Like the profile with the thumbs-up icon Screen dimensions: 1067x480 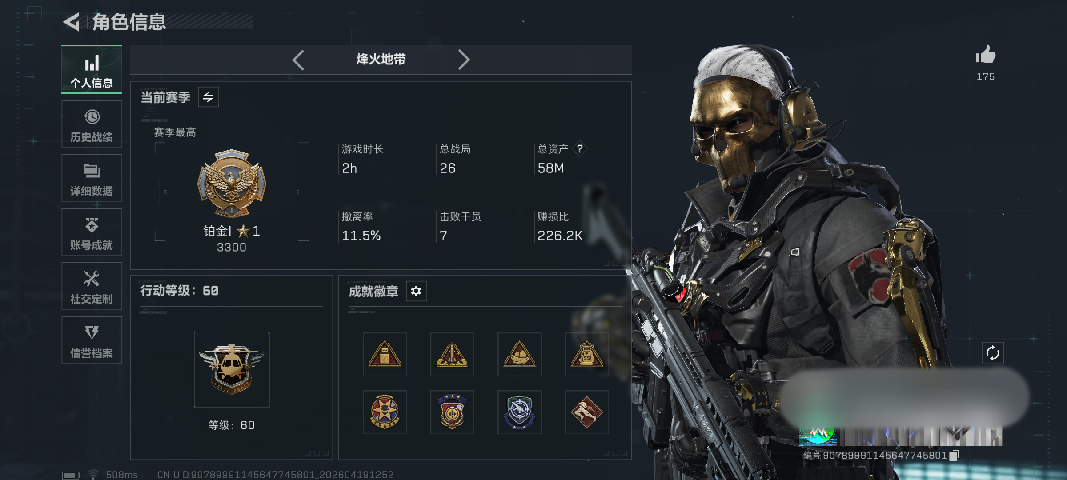986,55
